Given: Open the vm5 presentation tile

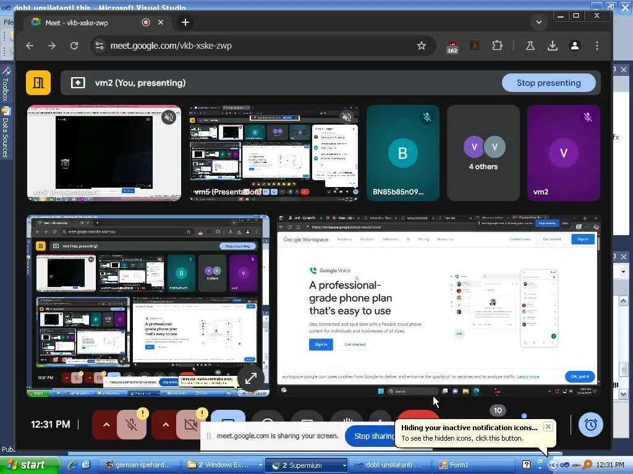Looking at the screenshot, I should click(274, 153).
